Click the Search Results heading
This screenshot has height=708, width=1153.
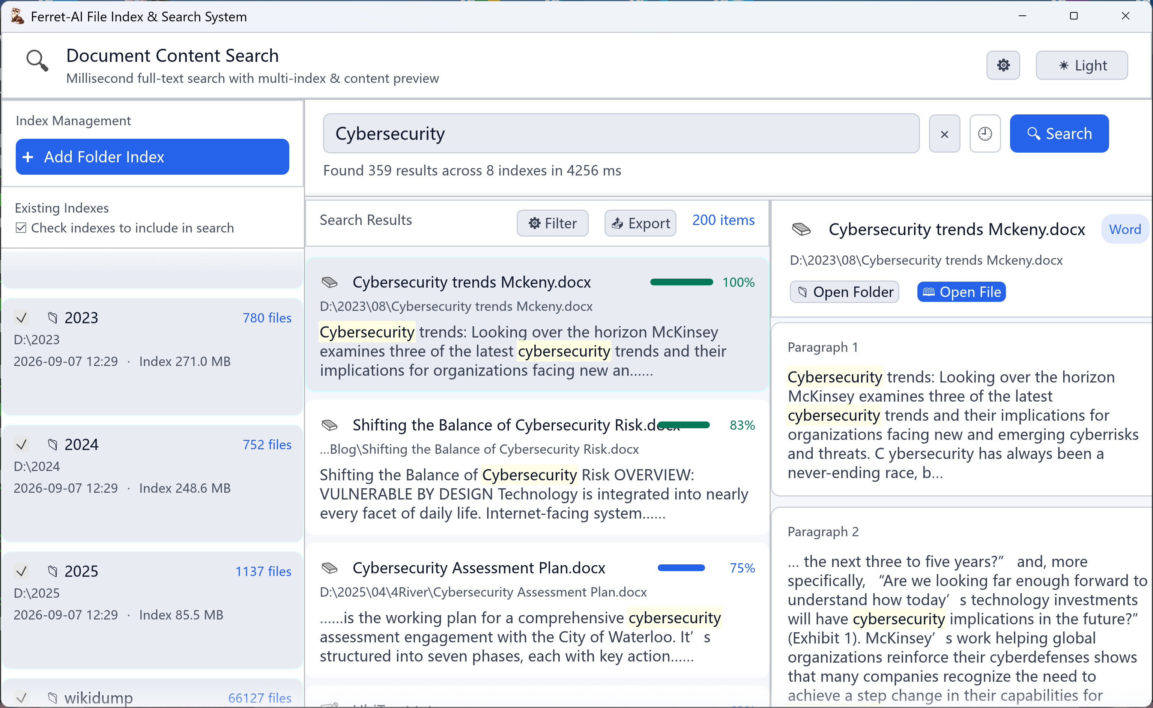[x=365, y=220]
